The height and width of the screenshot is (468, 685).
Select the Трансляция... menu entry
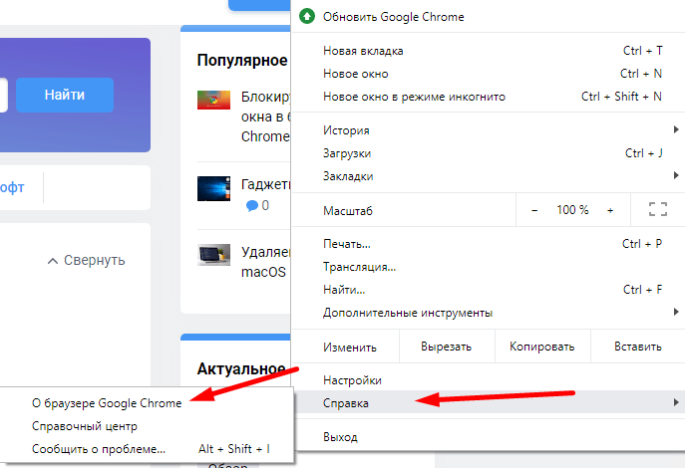(488, 267)
